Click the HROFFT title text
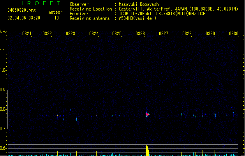Viewport: 245px width, 156px height. coord(40,3)
